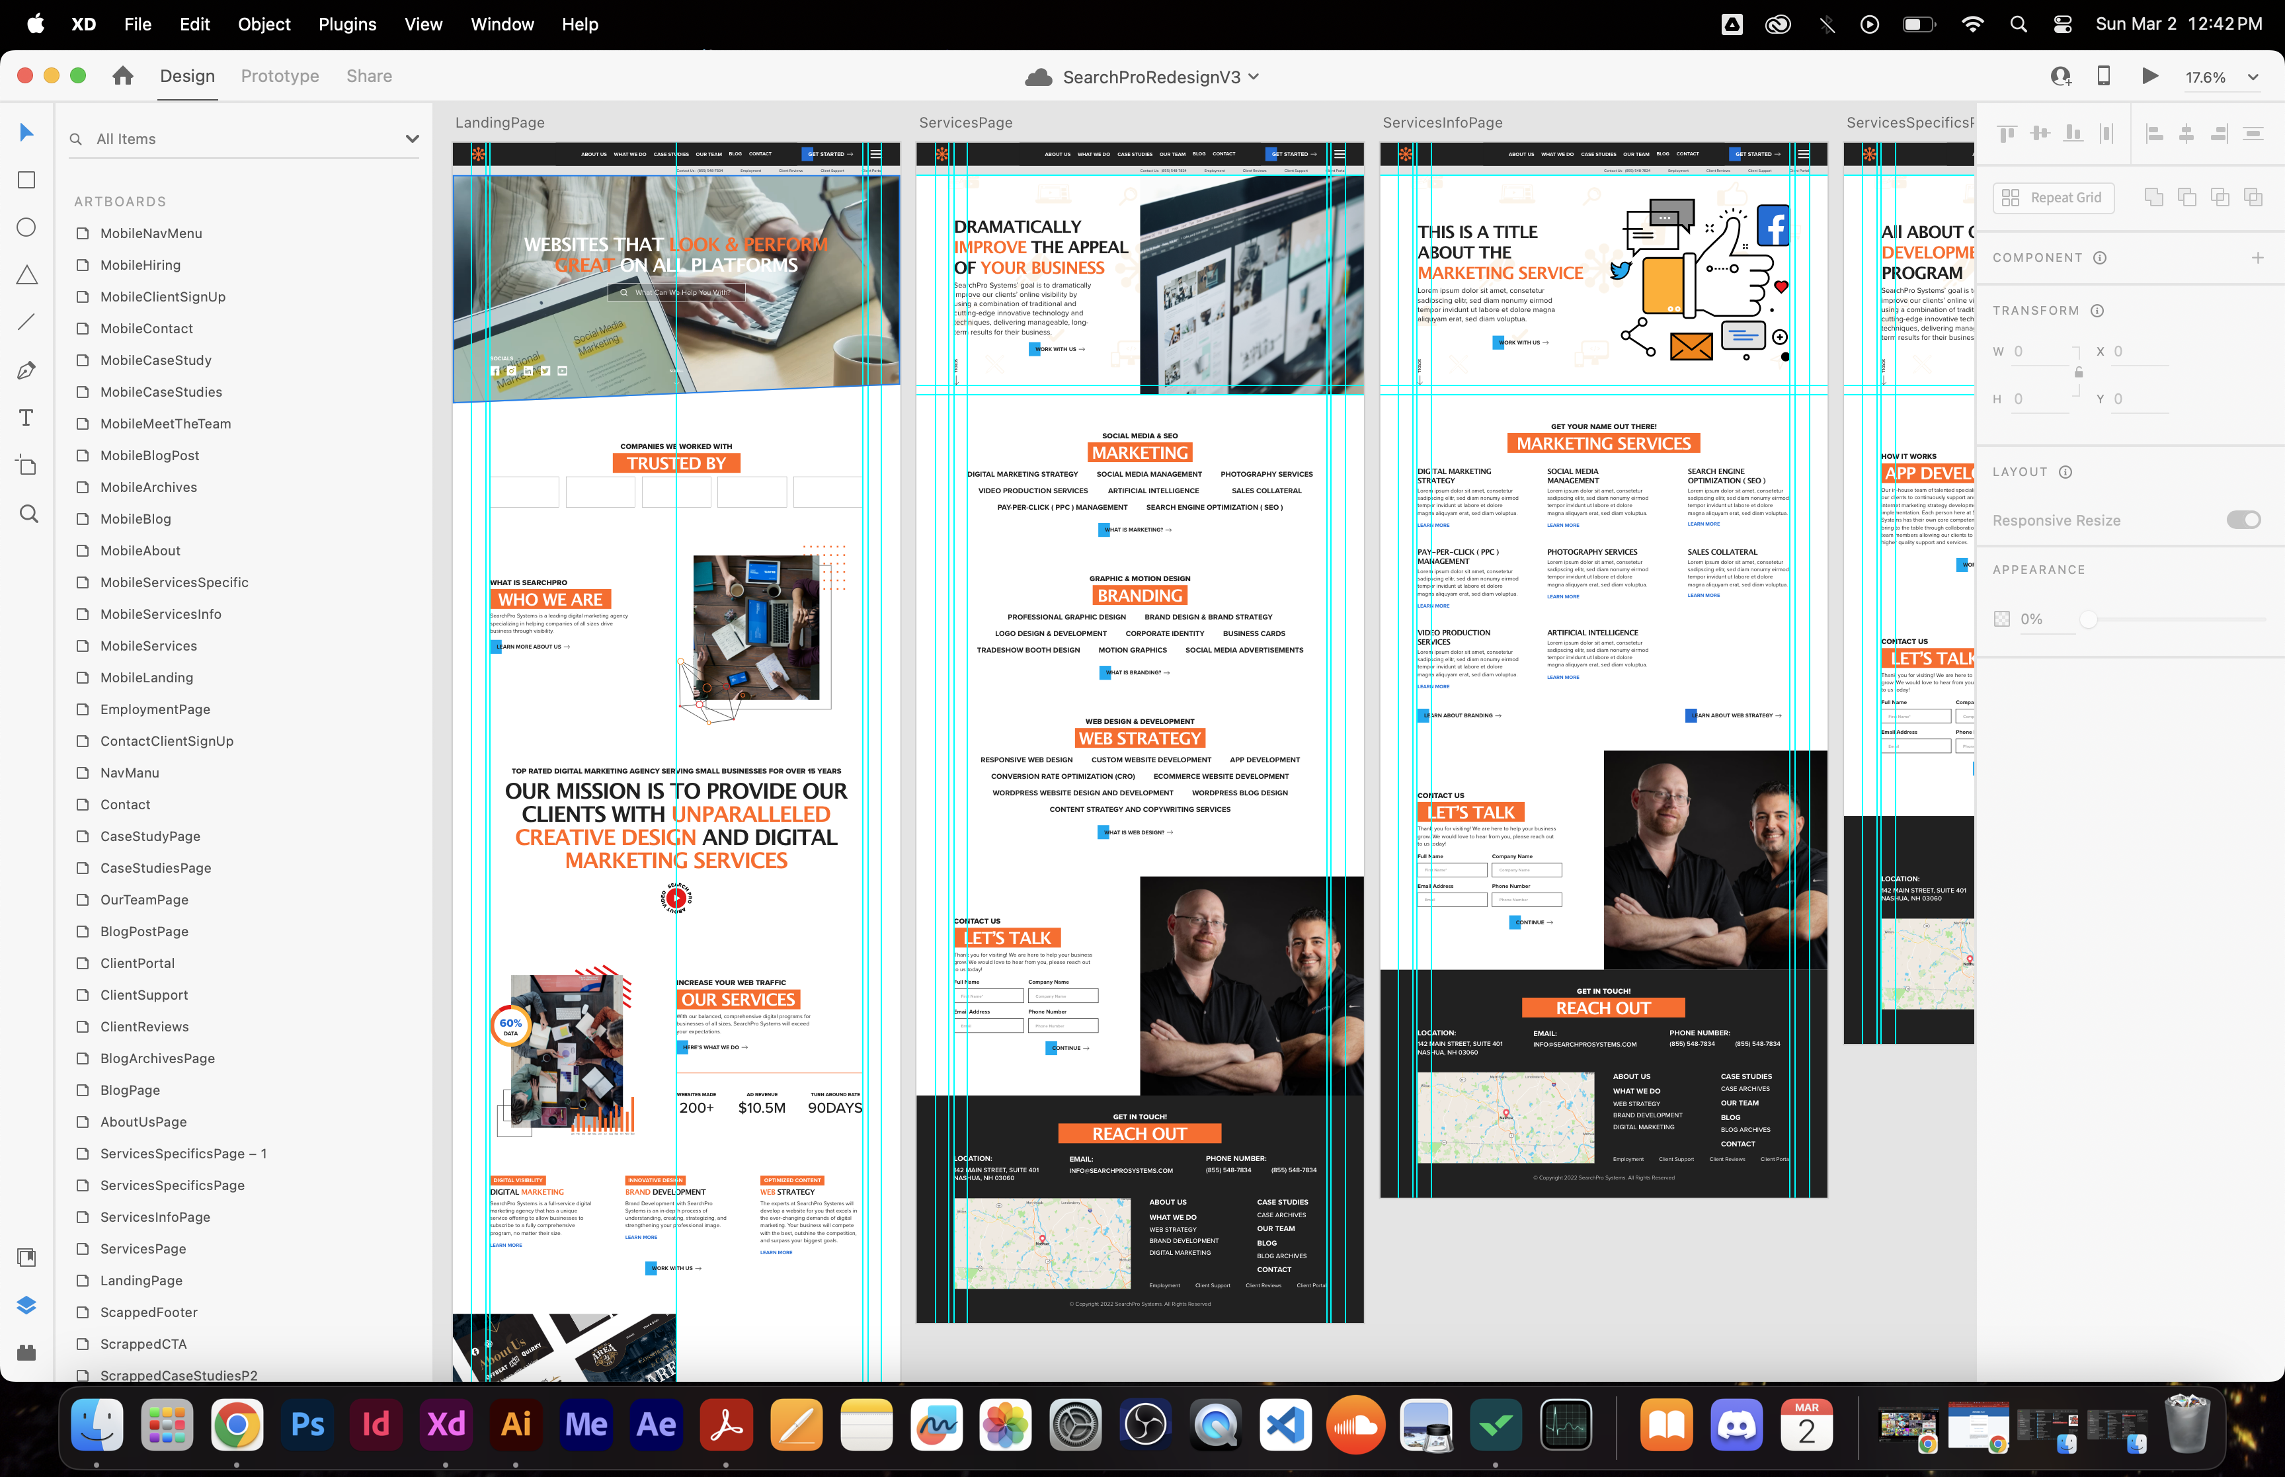Select the Ellipse tool

pyautogui.click(x=27, y=227)
